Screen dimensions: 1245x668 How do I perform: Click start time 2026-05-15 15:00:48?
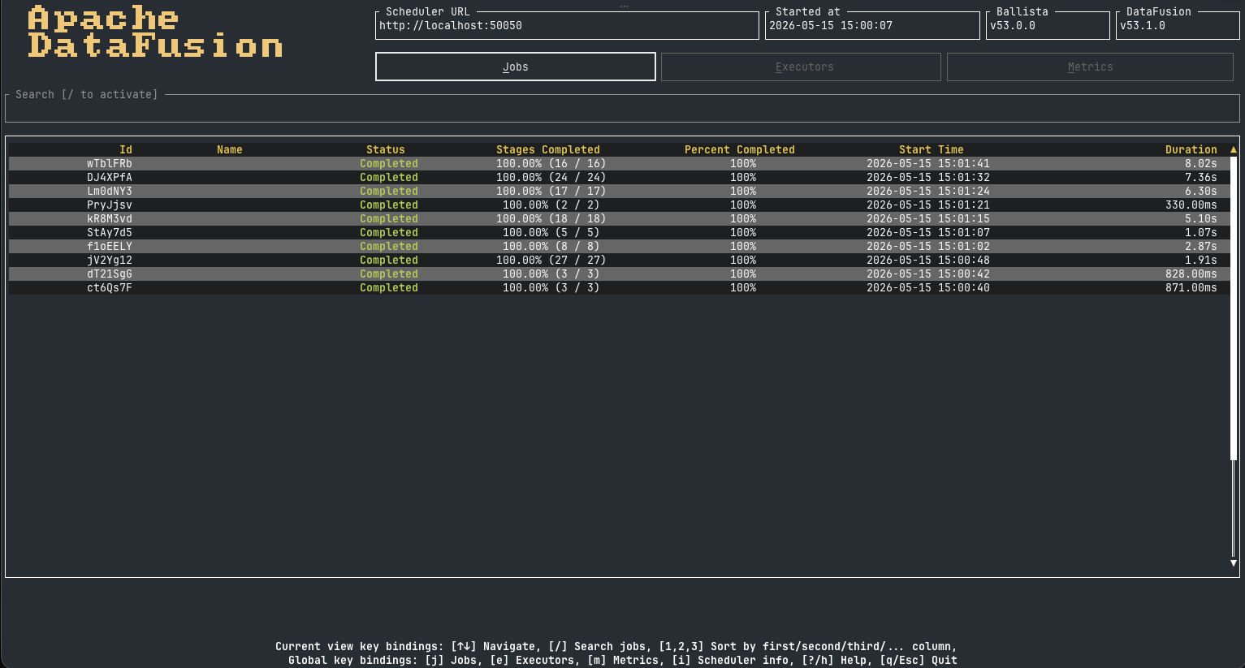point(928,260)
